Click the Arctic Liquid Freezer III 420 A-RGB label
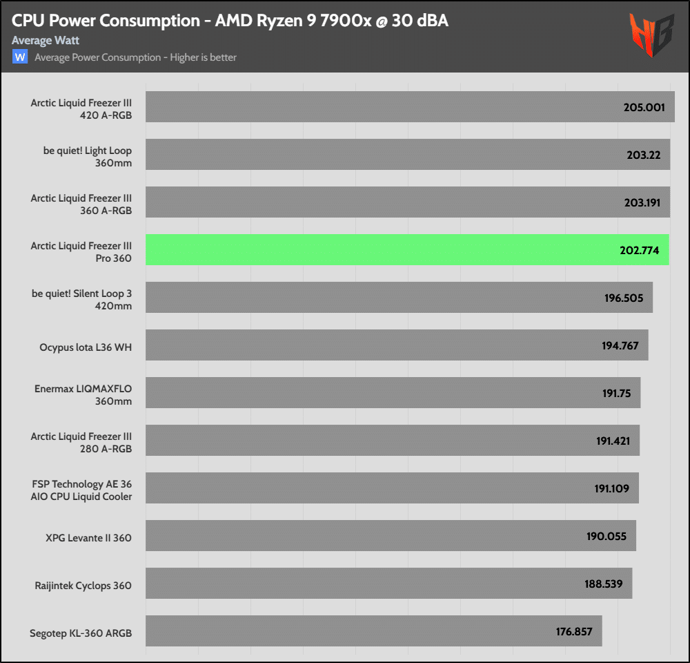 pyautogui.click(x=81, y=109)
